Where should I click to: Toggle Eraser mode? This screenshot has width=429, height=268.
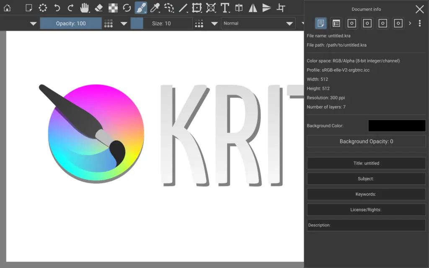tap(99, 8)
